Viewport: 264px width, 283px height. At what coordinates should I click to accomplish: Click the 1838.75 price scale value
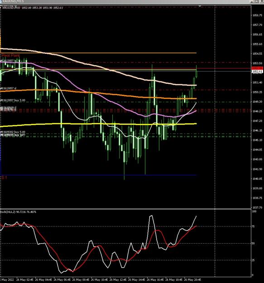coord(257,198)
